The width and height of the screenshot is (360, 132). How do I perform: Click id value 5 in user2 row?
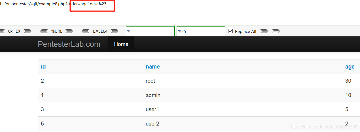pyautogui.click(x=42, y=124)
